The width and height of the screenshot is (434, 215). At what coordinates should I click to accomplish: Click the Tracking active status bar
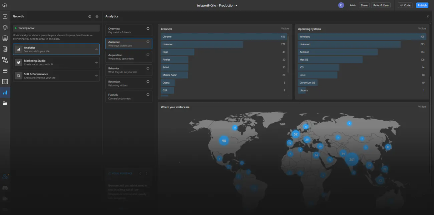coord(56,28)
